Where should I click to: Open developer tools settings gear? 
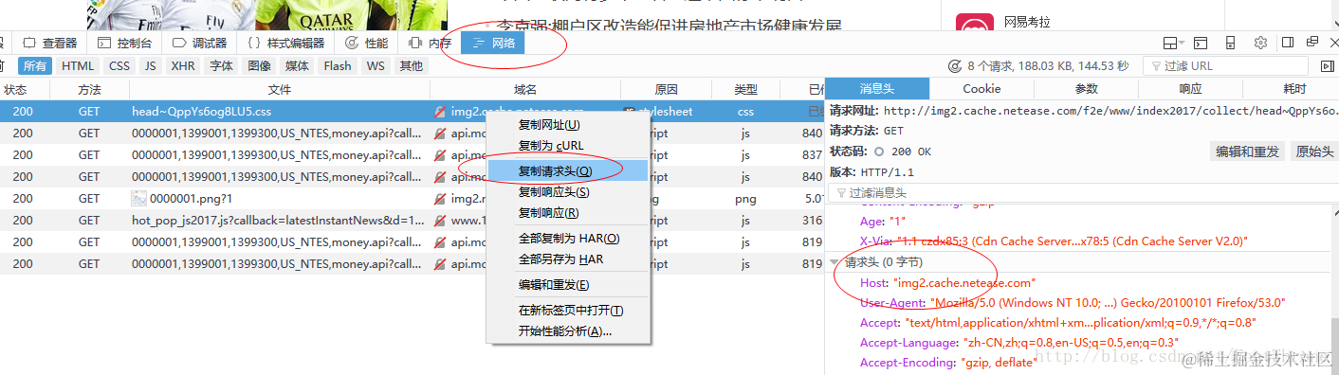pos(1260,43)
